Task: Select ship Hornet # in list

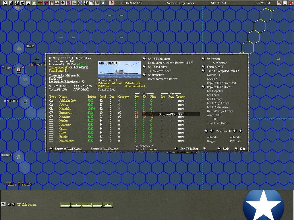Action: coord(65,117)
